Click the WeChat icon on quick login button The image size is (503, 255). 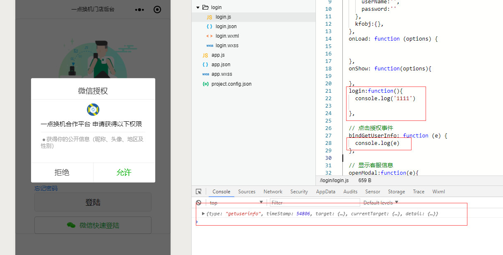(x=71, y=225)
